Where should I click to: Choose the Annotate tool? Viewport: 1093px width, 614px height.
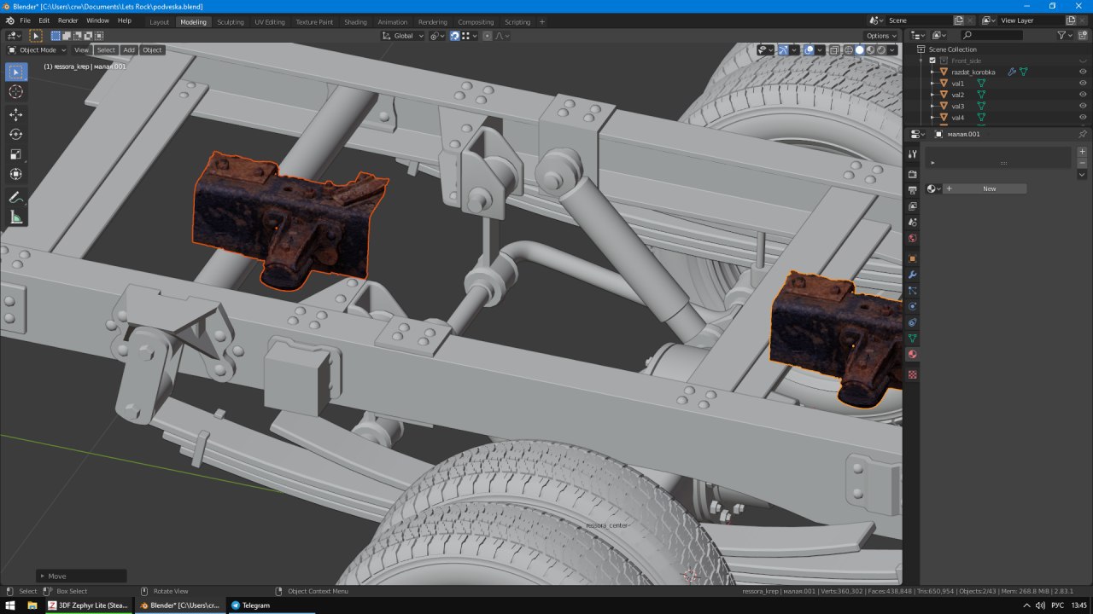pos(16,197)
